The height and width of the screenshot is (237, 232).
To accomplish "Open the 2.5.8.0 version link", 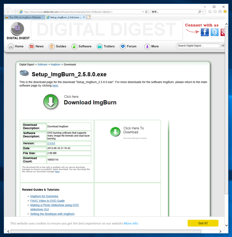I will click(51, 143).
